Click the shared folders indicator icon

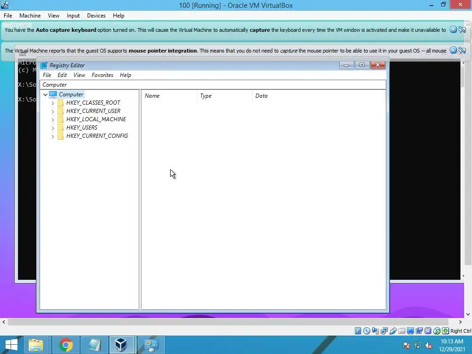[401, 331]
